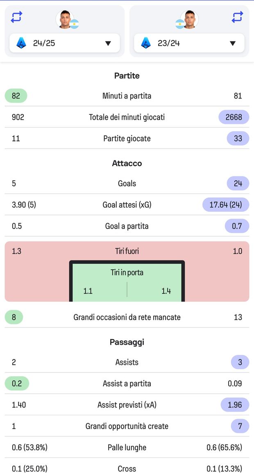Expand the right season dropdown arrow
Screen dimensions: 254x476
pos(233,43)
